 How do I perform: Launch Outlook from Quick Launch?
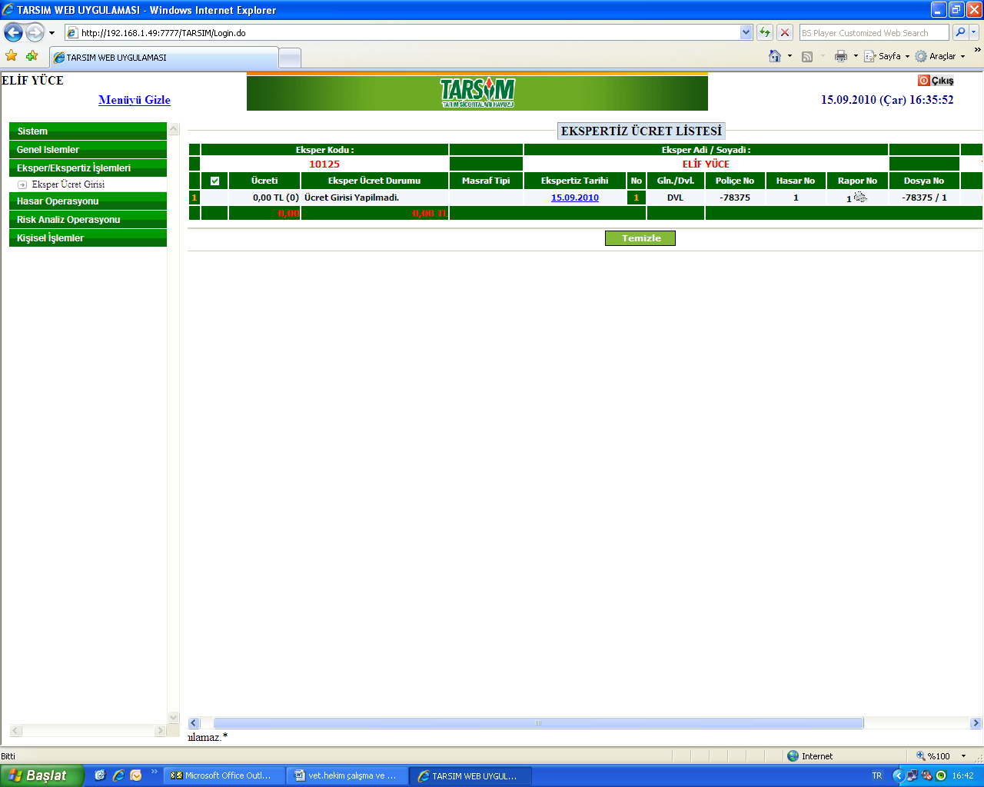tap(136, 775)
